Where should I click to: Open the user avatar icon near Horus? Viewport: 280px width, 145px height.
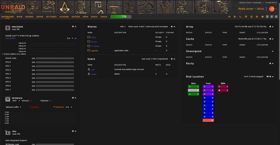(272, 9)
